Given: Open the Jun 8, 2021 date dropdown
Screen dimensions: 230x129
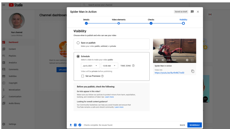Looking at the screenshot, I should point(90,66).
